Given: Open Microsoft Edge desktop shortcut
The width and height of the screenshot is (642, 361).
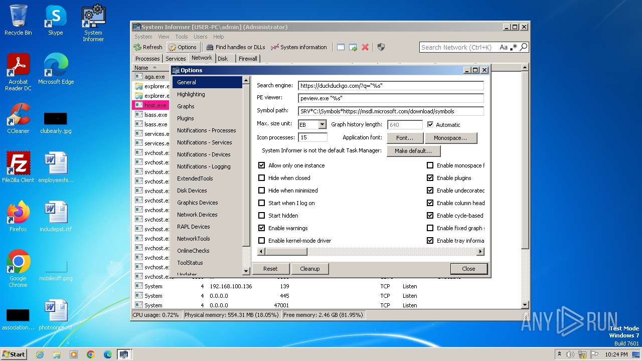Looking at the screenshot, I should pyautogui.click(x=56, y=69).
